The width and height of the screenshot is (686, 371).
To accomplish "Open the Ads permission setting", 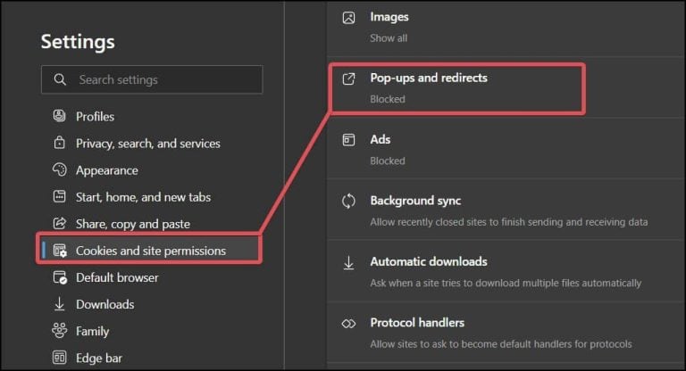I will (x=381, y=140).
